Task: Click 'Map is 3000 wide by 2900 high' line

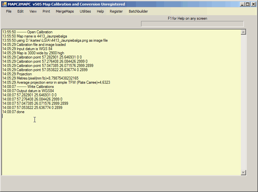Action: (33, 53)
